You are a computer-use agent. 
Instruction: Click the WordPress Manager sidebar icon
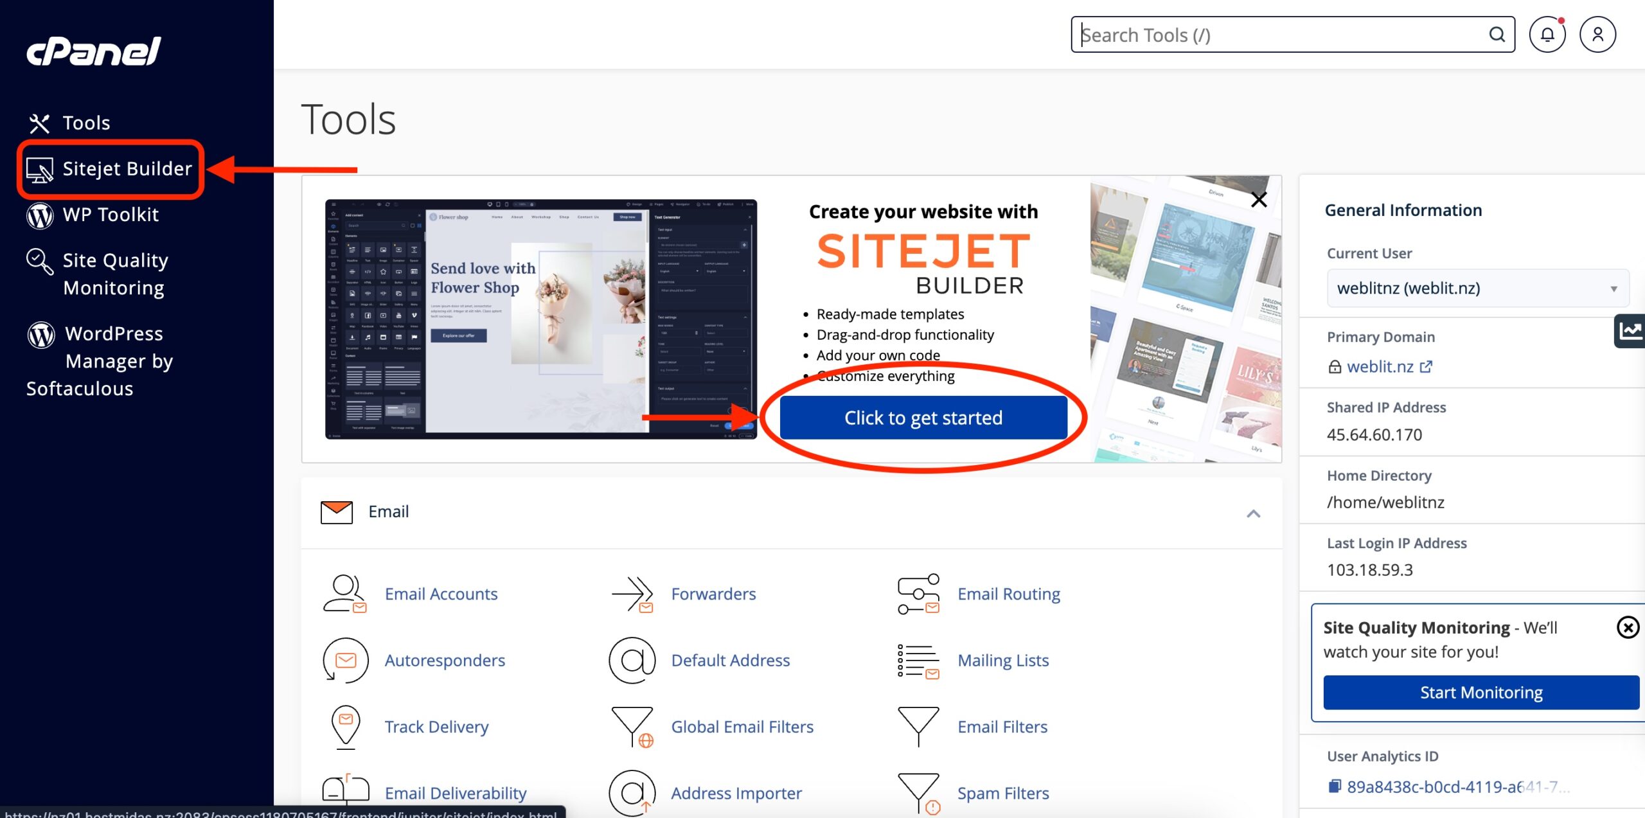[x=41, y=335]
